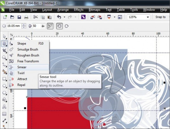The height and width of the screenshot is (129, 170).
Task: Click the Print icon
Action: coord(26,17)
